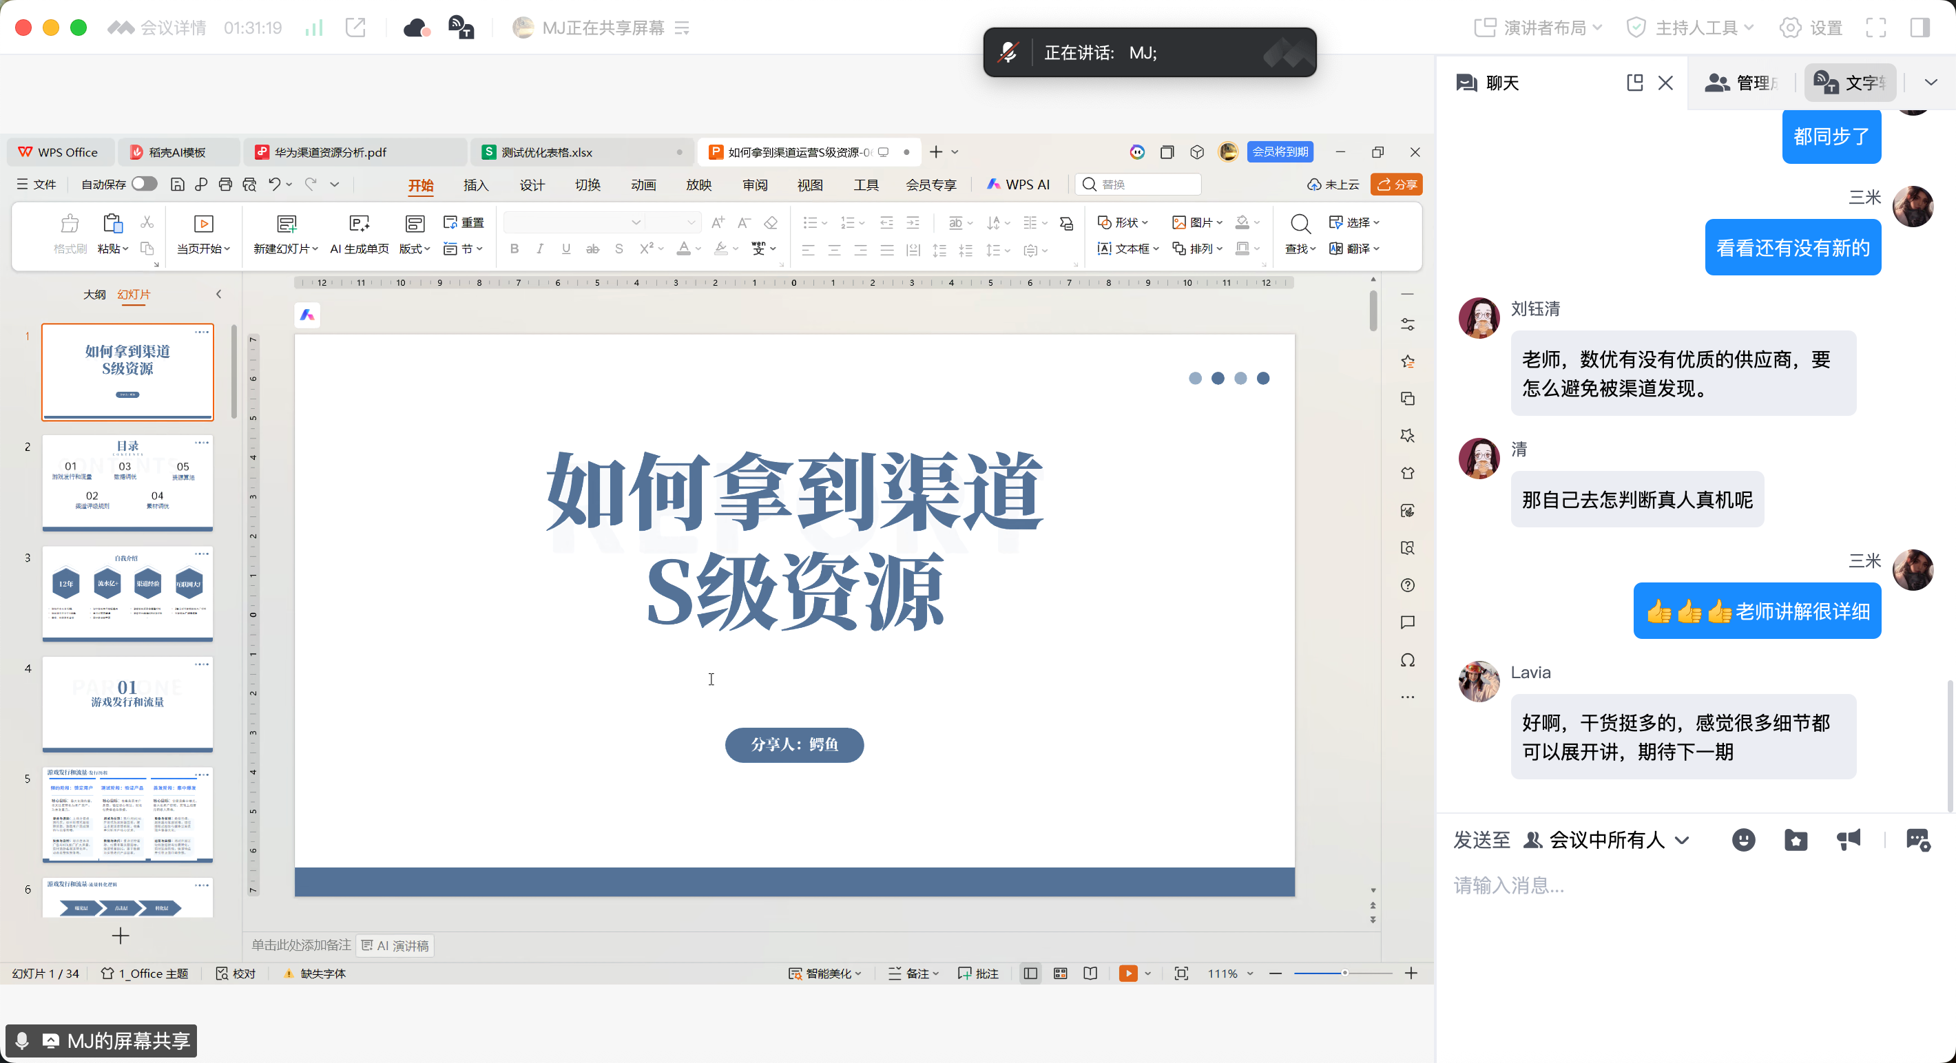1956x1063 pixels.
Task: Click the AI generate single page icon
Action: pyautogui.click(x=359, y=223)
